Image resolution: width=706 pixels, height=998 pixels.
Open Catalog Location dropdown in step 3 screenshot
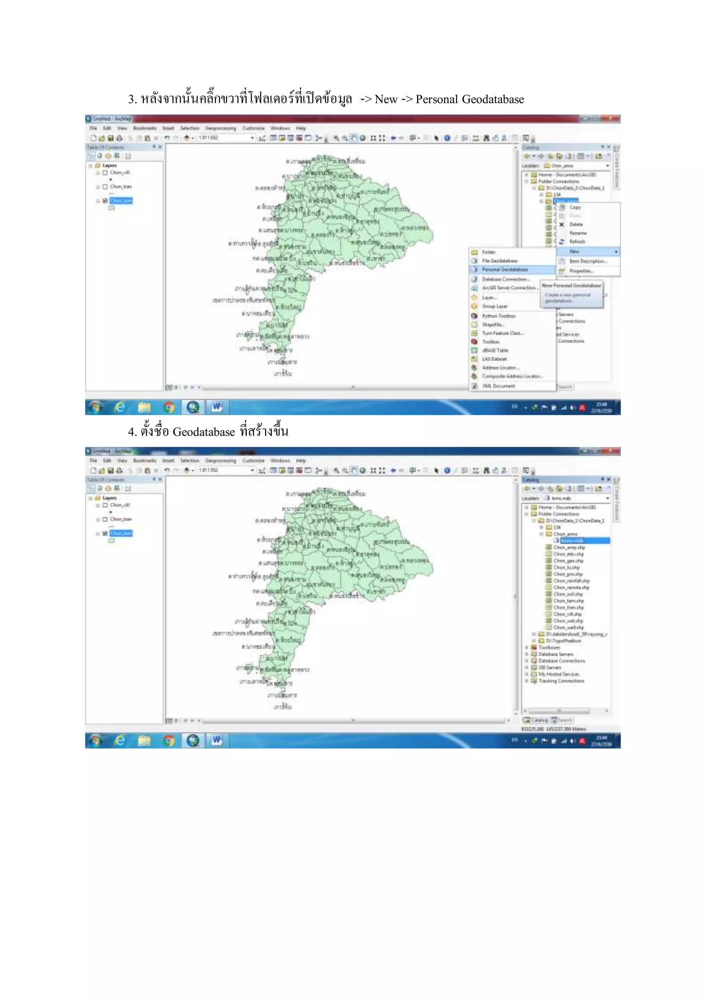[x=607, y=166]
